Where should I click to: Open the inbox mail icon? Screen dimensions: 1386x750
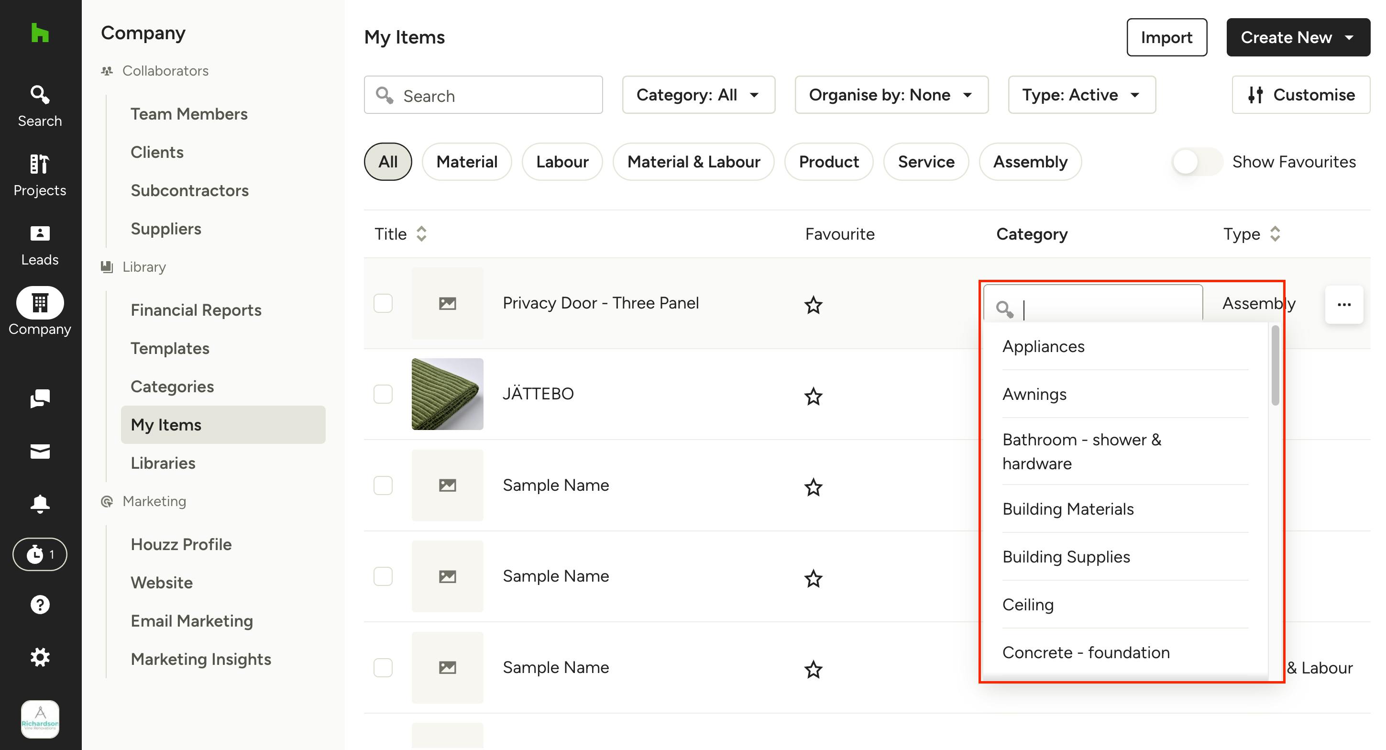40,452
